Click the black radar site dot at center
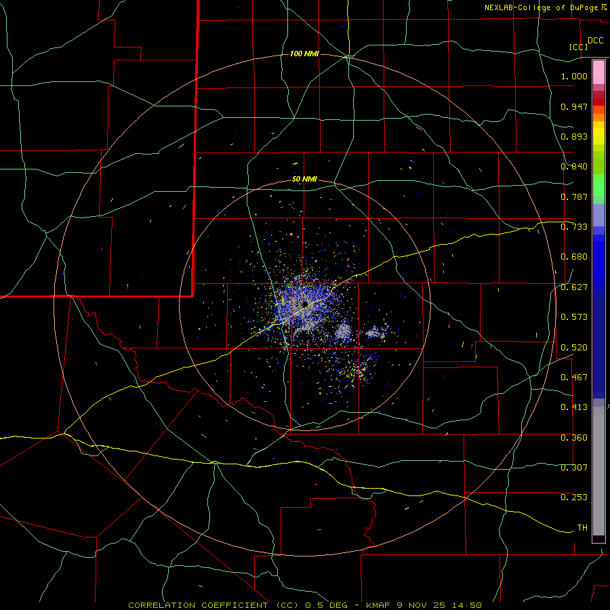Screen dimensions: 610x610 click(304, 304)
